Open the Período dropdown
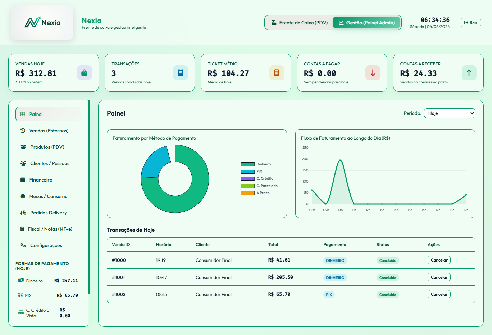 coord(450,113)
